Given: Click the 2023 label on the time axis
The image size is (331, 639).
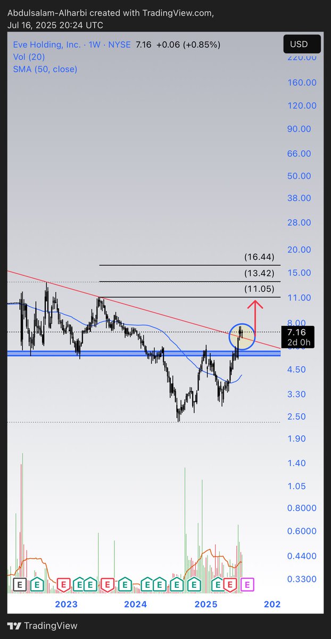Looking at the screenshot, I should [x=67, y=604].
